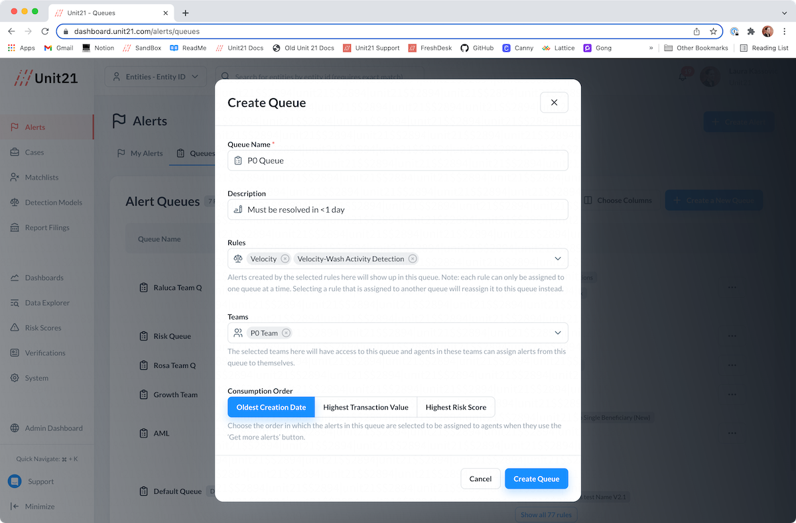Click the Growth Team queue row
The height and width of the screenshot is (523, 796).
(x=168, y=394)
